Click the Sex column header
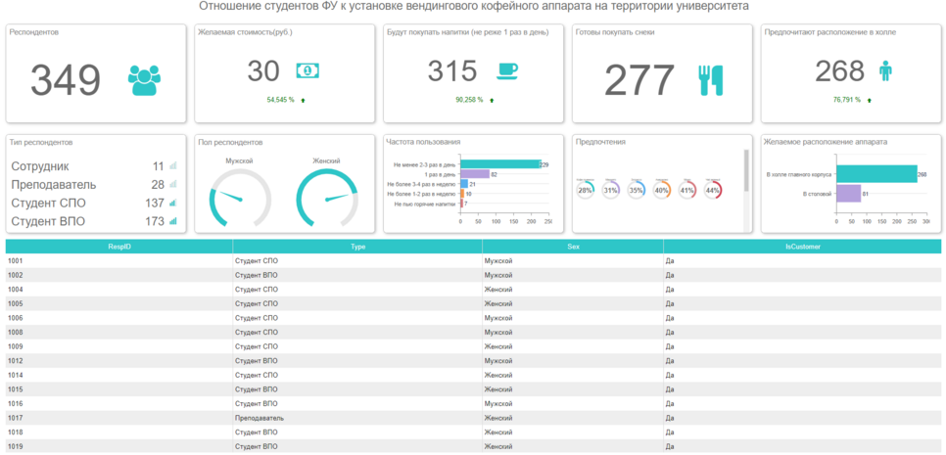Screen dimensions: 946x455 573,247
